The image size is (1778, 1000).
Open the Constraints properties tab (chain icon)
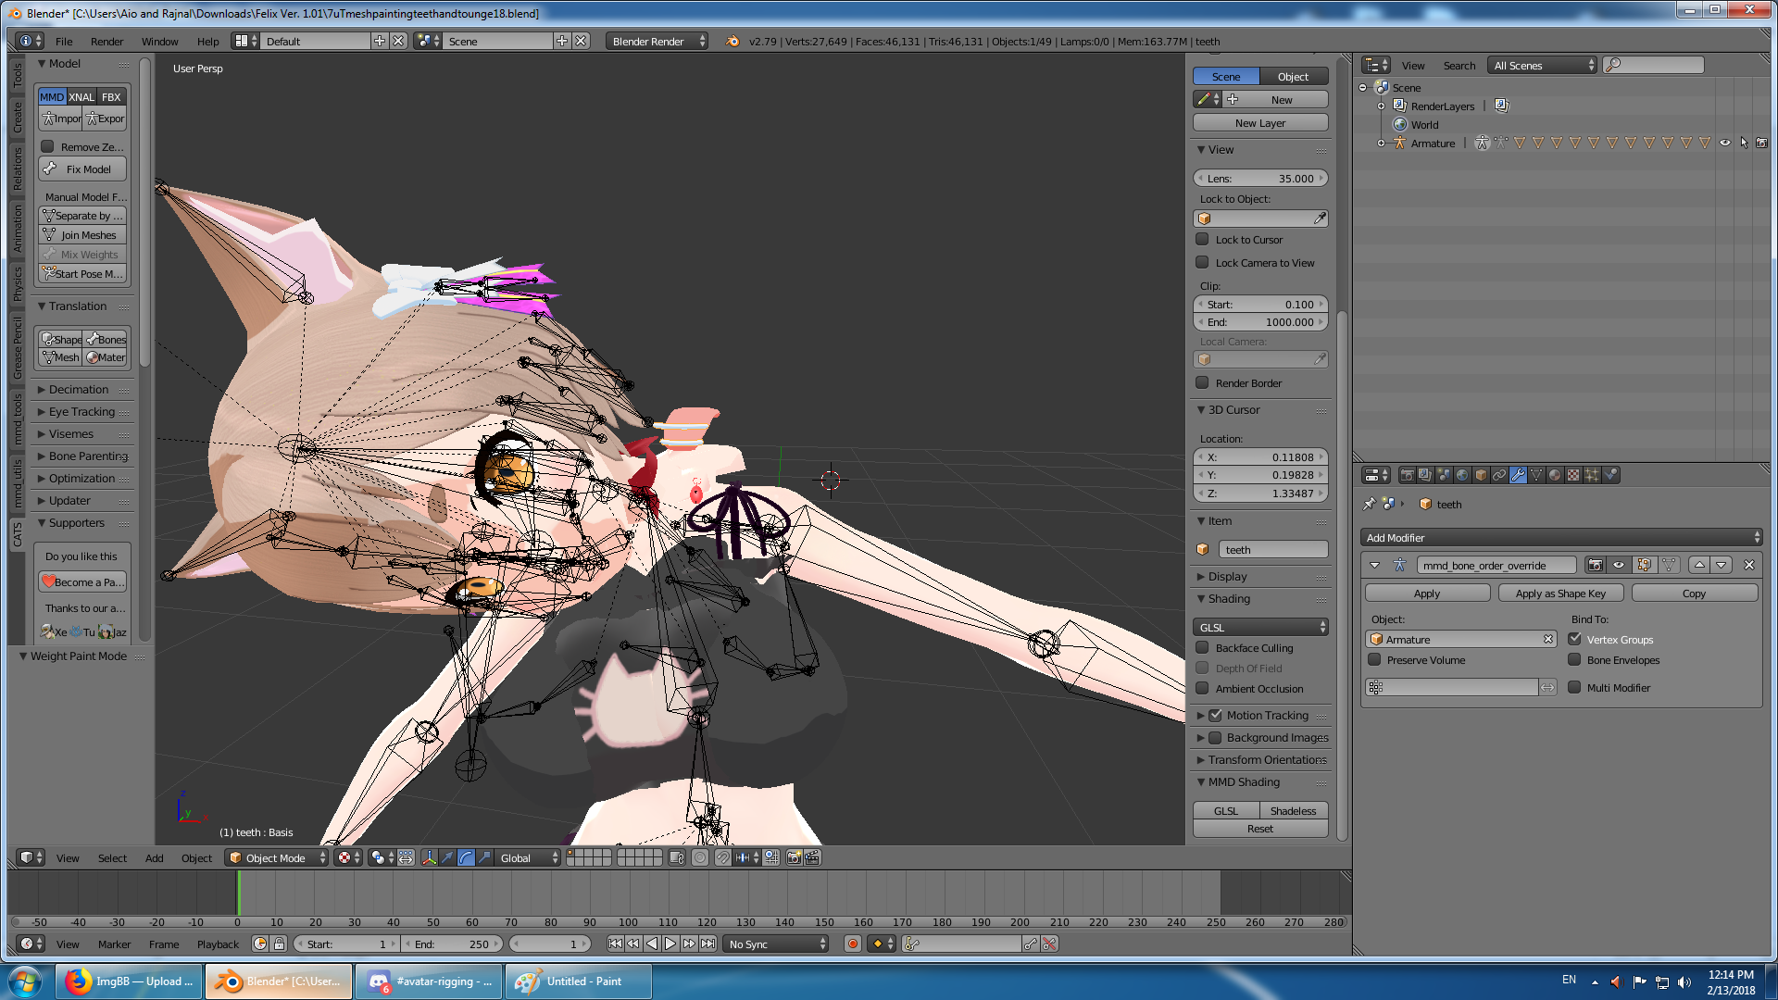(x=1499, y=475)
